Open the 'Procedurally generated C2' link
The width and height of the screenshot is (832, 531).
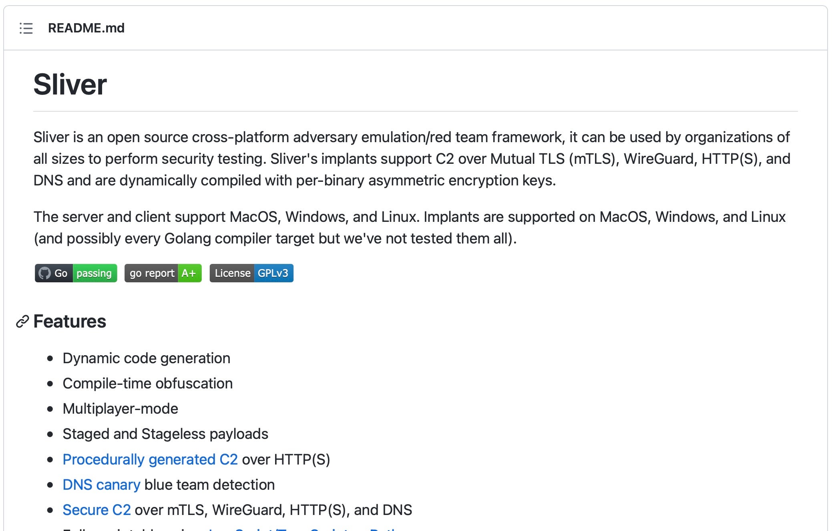(x=150, y=459)
